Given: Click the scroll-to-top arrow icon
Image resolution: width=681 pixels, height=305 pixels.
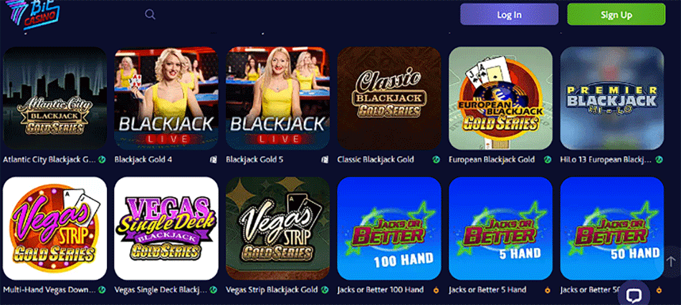Looking at the screenshot, I should pyautogui.click(x=670, y=261).
